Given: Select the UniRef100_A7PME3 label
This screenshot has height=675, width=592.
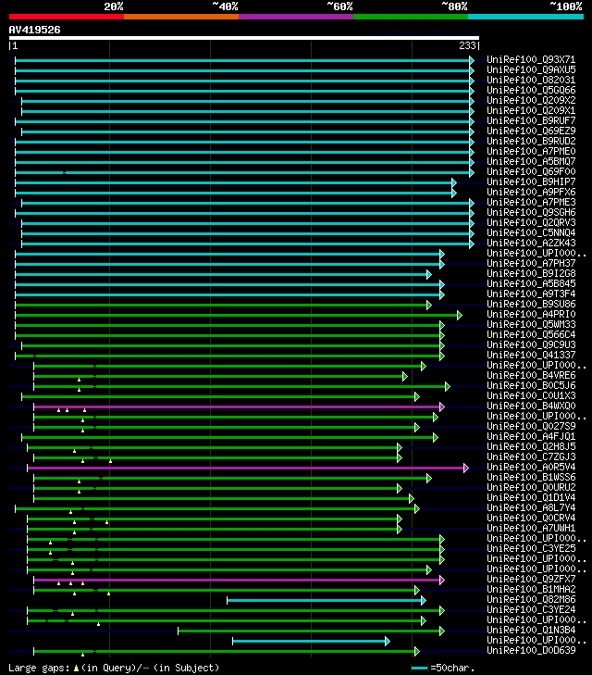Looking at the screenshot, I should [531, 203].
